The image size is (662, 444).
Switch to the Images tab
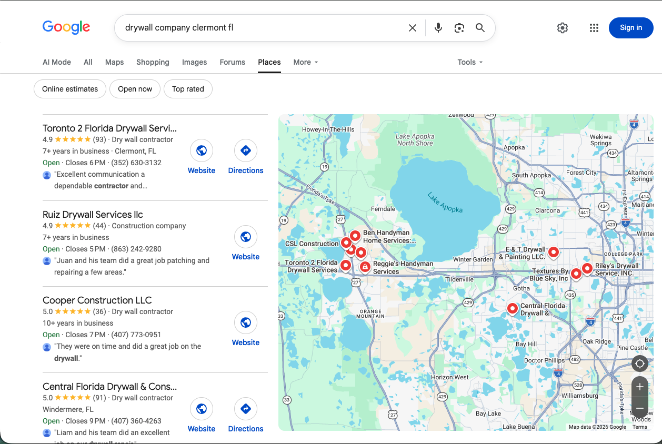[x=194, y=62]
